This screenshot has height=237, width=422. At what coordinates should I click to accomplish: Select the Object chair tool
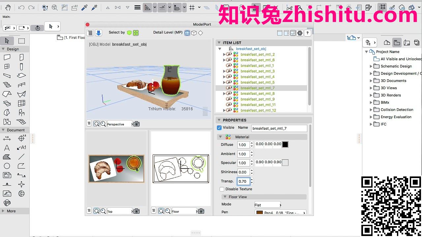(21, 113)
